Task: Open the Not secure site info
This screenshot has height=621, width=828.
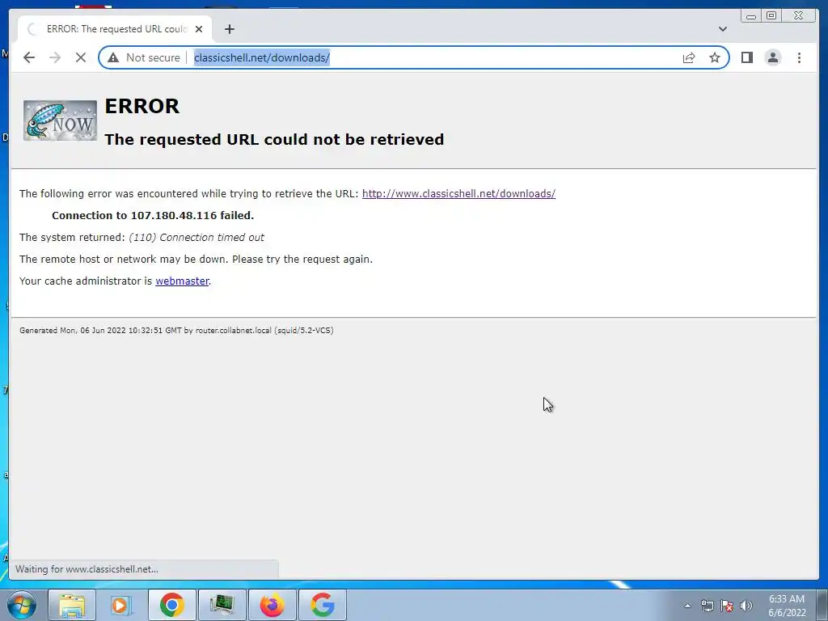Action: (x=144, y=57)
